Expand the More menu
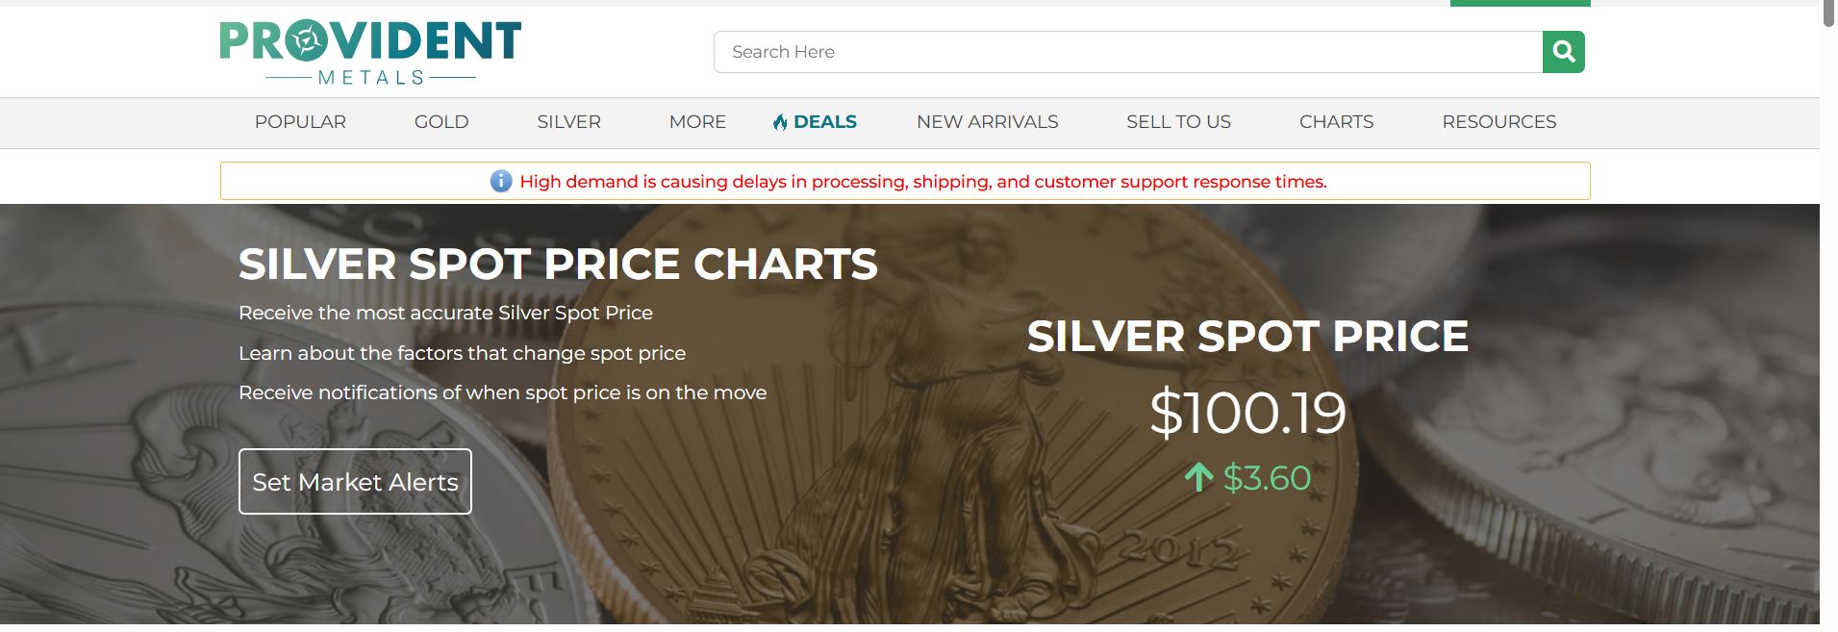1838x632 pixels. point(697,122)
